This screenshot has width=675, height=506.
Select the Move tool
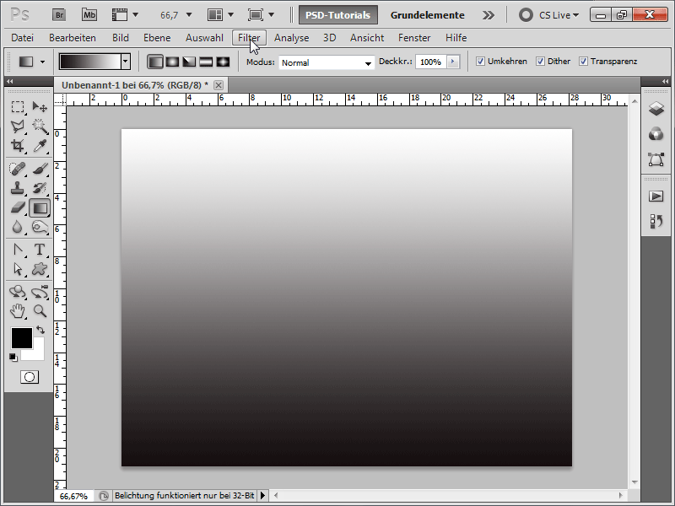(x=40, y=106)
